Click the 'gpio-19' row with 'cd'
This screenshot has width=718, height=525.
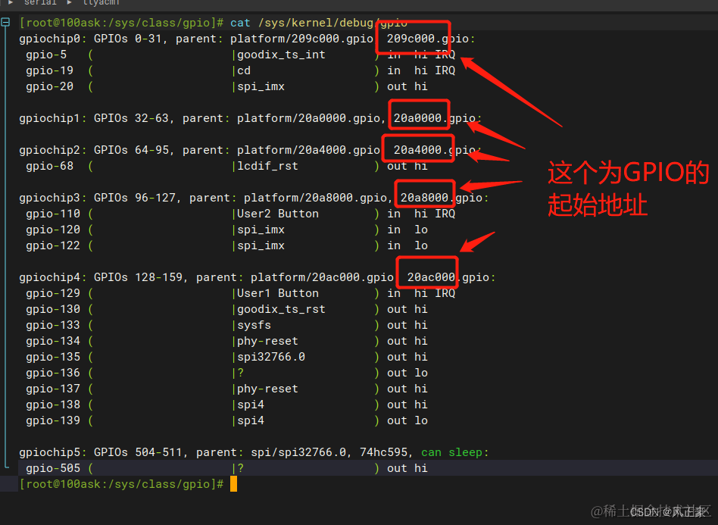(240, 70)
